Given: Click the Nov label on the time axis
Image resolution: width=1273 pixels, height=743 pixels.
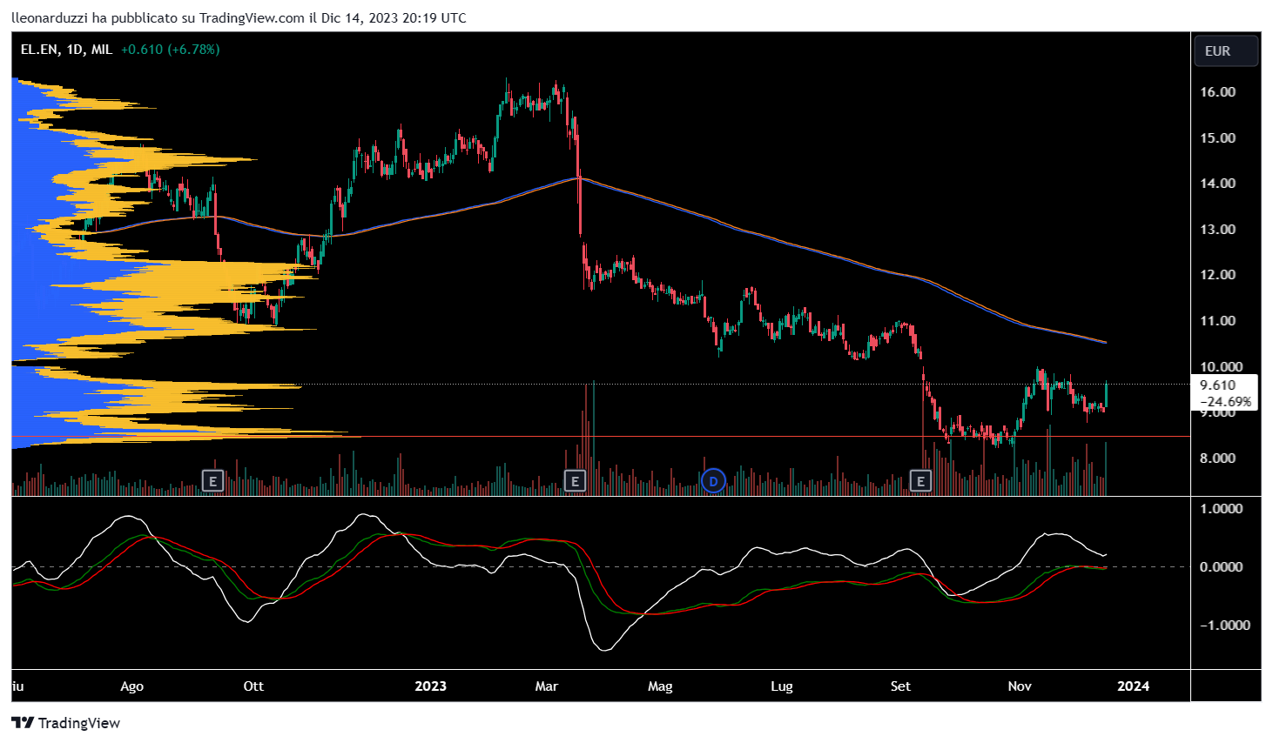Looking at the screenshot, I should click(x=1020, y=686).
